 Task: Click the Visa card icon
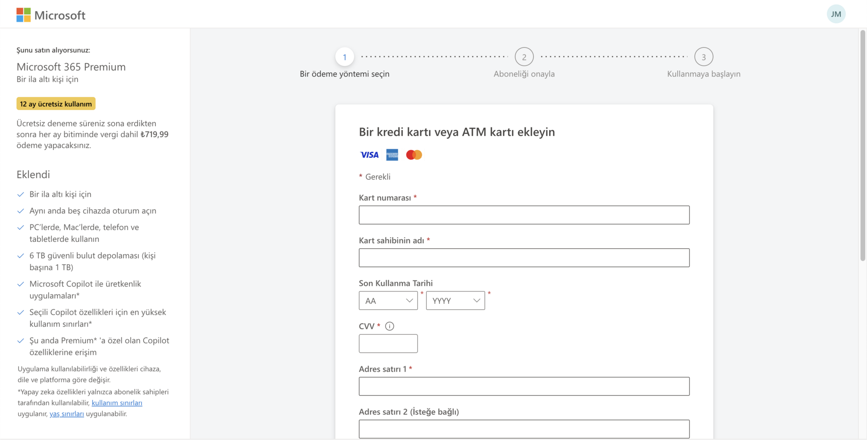(x=369, y=155)
